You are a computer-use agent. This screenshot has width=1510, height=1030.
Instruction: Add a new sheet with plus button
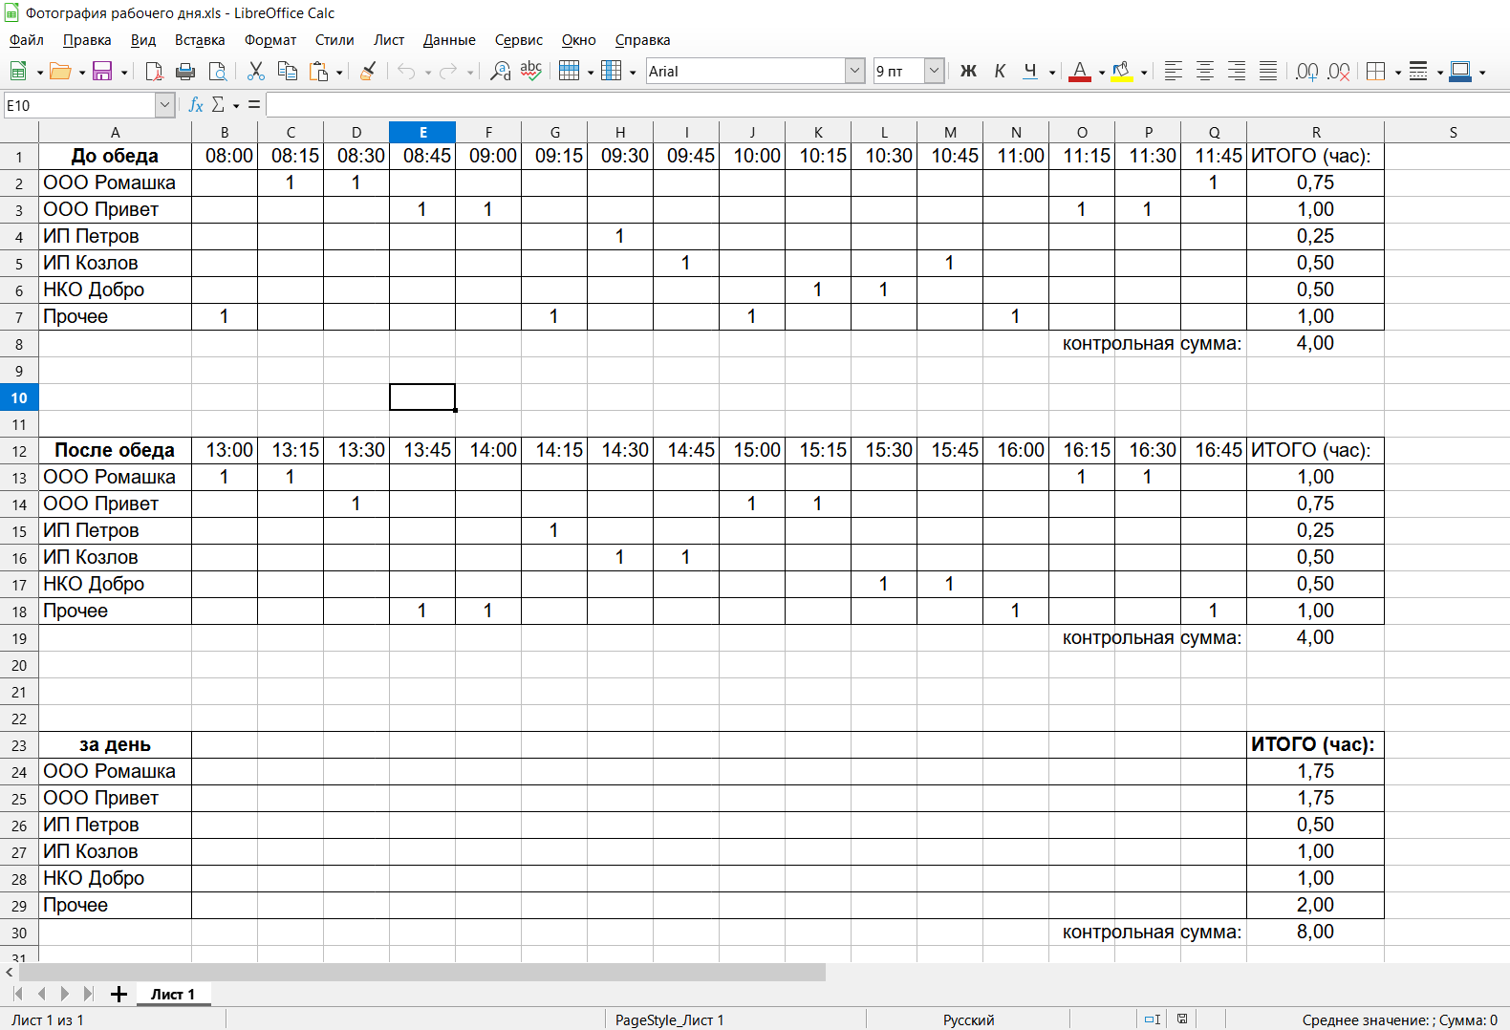tap(119, 995)
